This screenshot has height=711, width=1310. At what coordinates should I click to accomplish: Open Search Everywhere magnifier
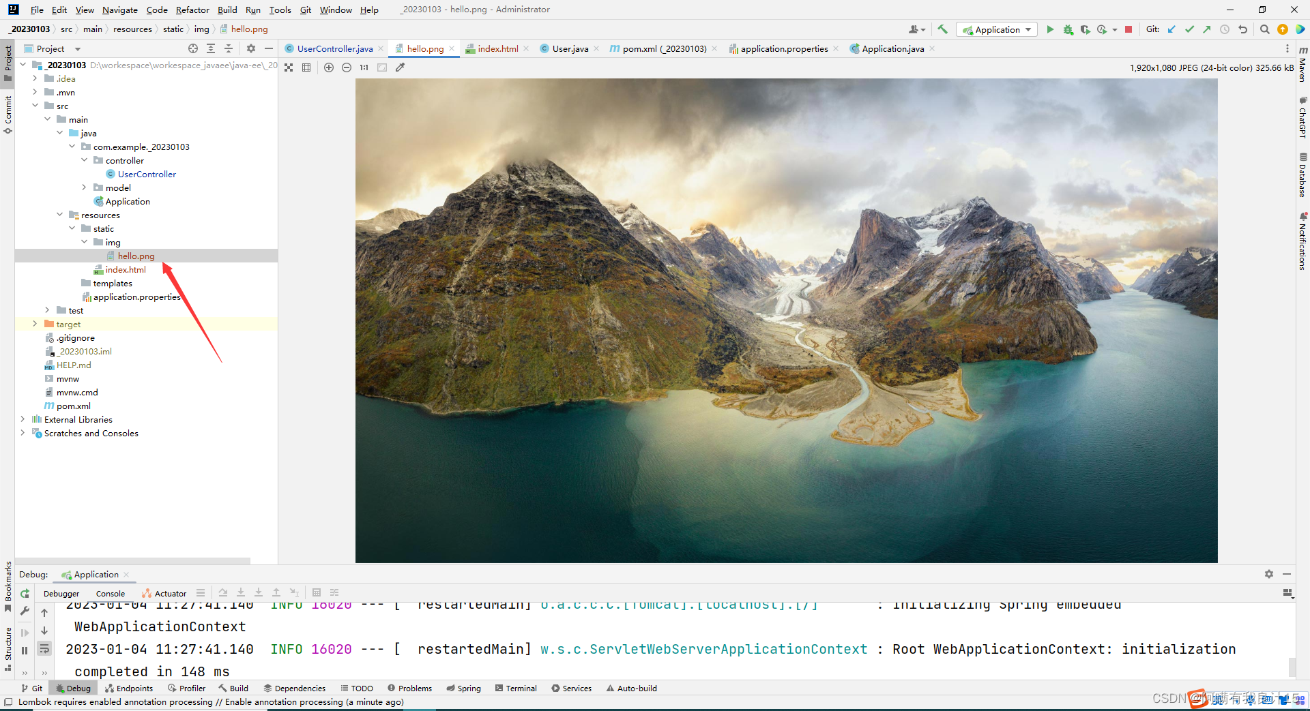1264,29
